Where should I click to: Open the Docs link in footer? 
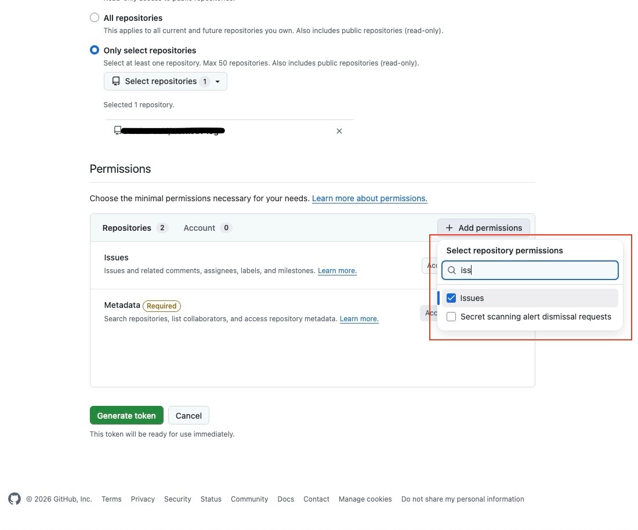tap(285, 499)
